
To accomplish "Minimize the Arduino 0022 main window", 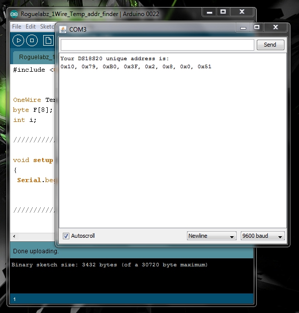I will [210, 12].
